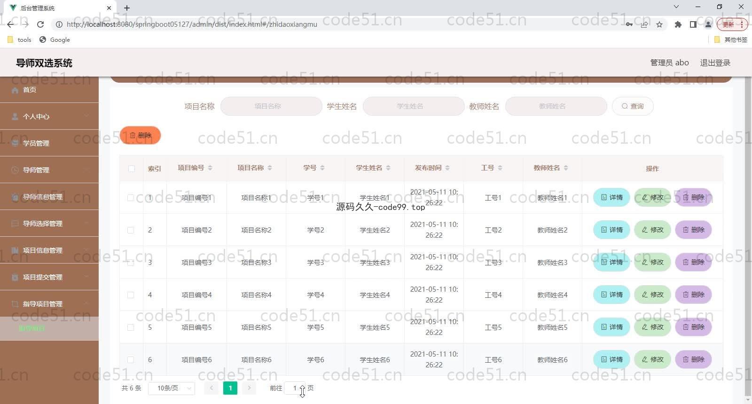
Task: Focus the 项目名称 search input field
Action: [271, 106]
